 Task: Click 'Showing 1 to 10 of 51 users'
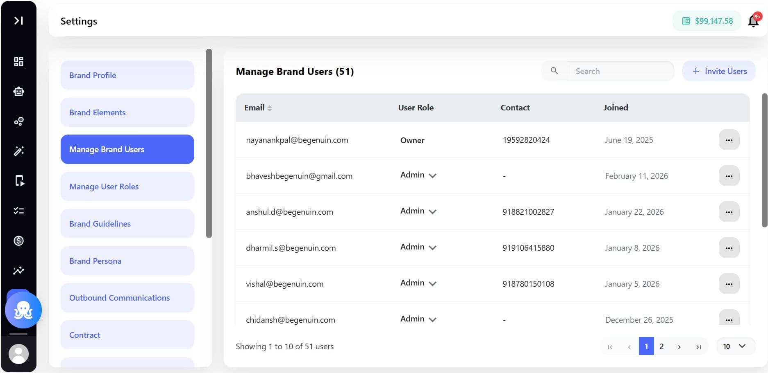point(285,346)
